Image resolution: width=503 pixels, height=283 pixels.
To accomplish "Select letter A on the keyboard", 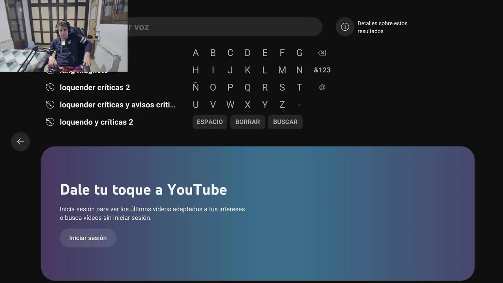I will (196, 53).
